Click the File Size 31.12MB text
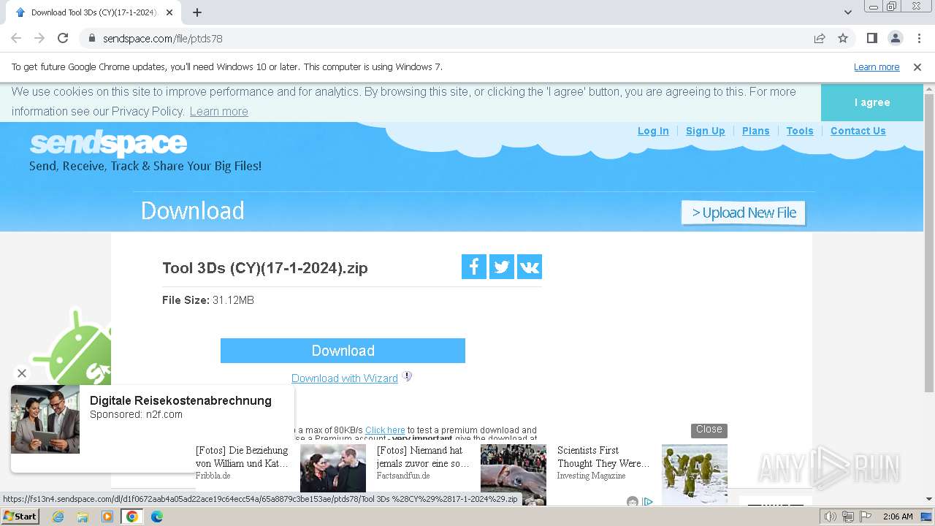Image resolution: width=935 pixels, height=526 pixels. click(208, 300)
